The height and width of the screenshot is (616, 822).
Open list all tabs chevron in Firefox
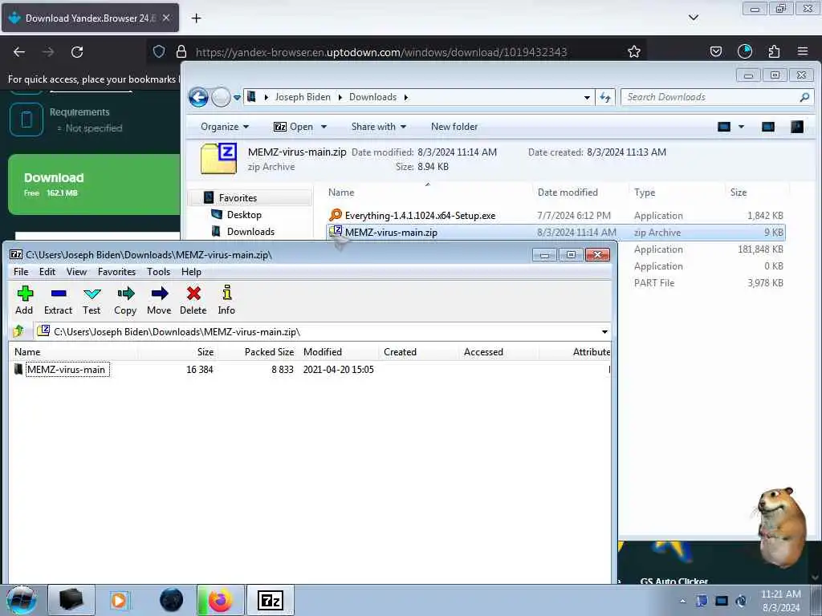tap(694, 18)
